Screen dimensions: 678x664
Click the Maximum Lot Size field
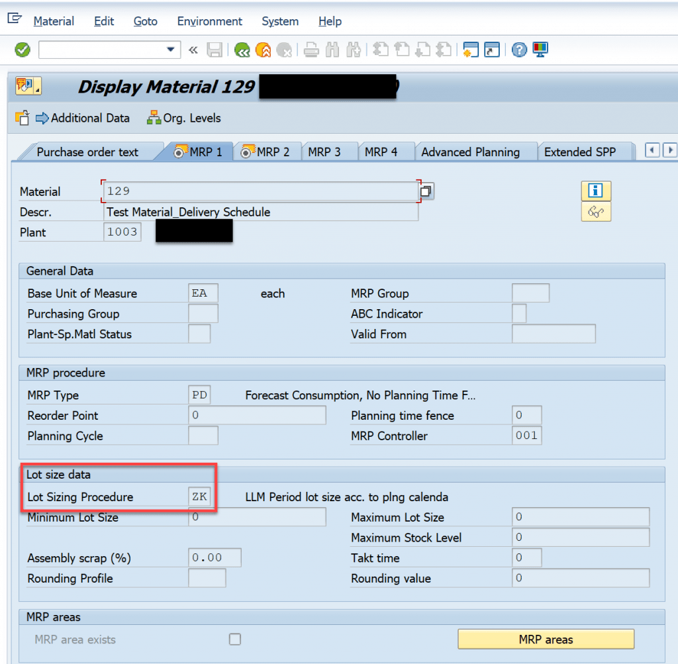[581, 516]
